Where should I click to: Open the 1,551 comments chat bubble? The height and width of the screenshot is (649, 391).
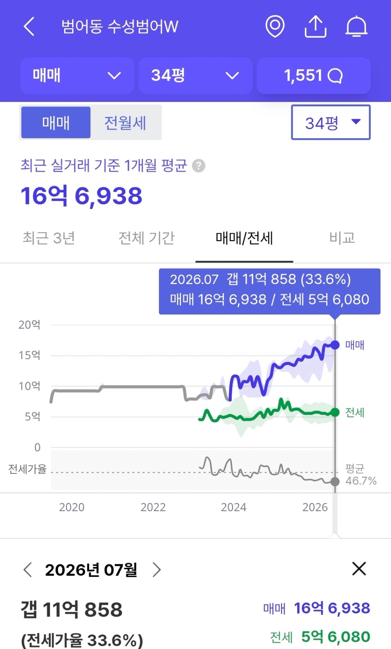point(314,76)
